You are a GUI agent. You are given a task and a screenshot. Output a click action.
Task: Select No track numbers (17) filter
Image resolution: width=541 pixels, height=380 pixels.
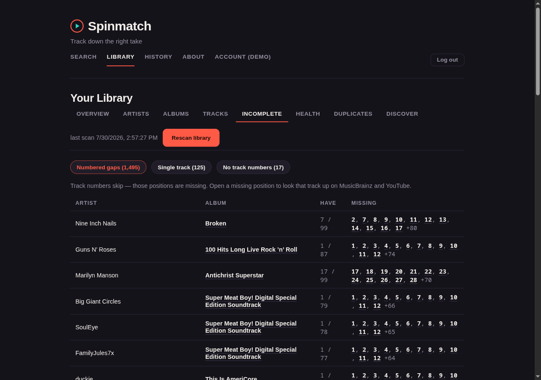point(253,167)
